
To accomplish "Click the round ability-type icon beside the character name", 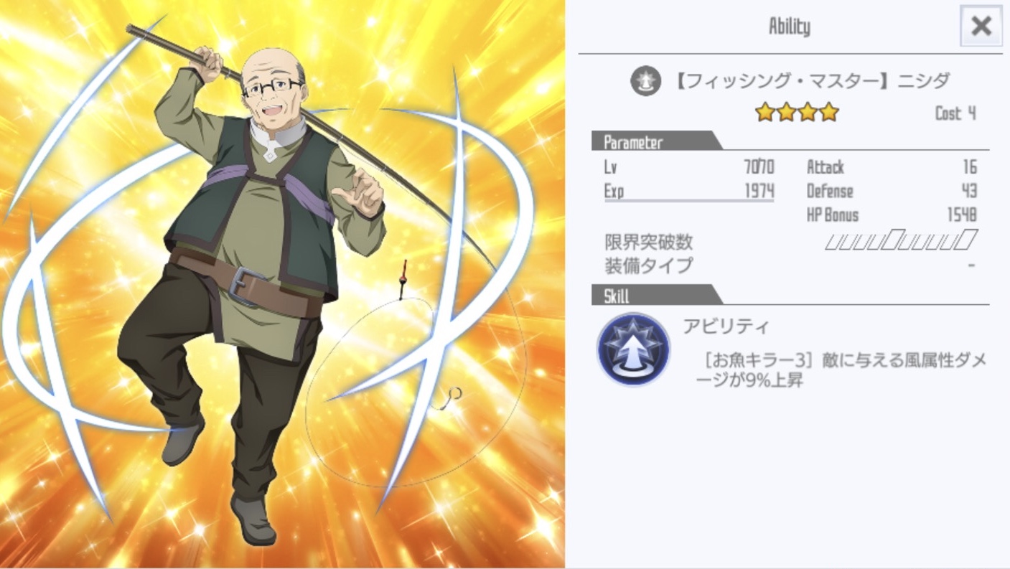I will (x=645, y=81).
